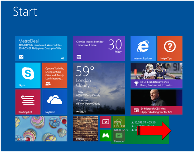Launch the Skype tile
Image resolution: width=195 pixels, height=152 pixels.
pos(28,75)
